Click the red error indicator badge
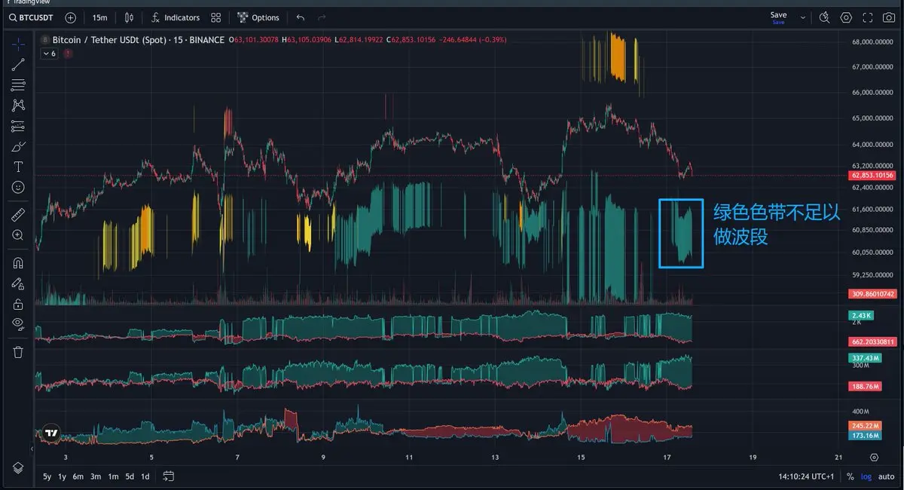Screen dimensions: 904x490 (x=69, y=54)
